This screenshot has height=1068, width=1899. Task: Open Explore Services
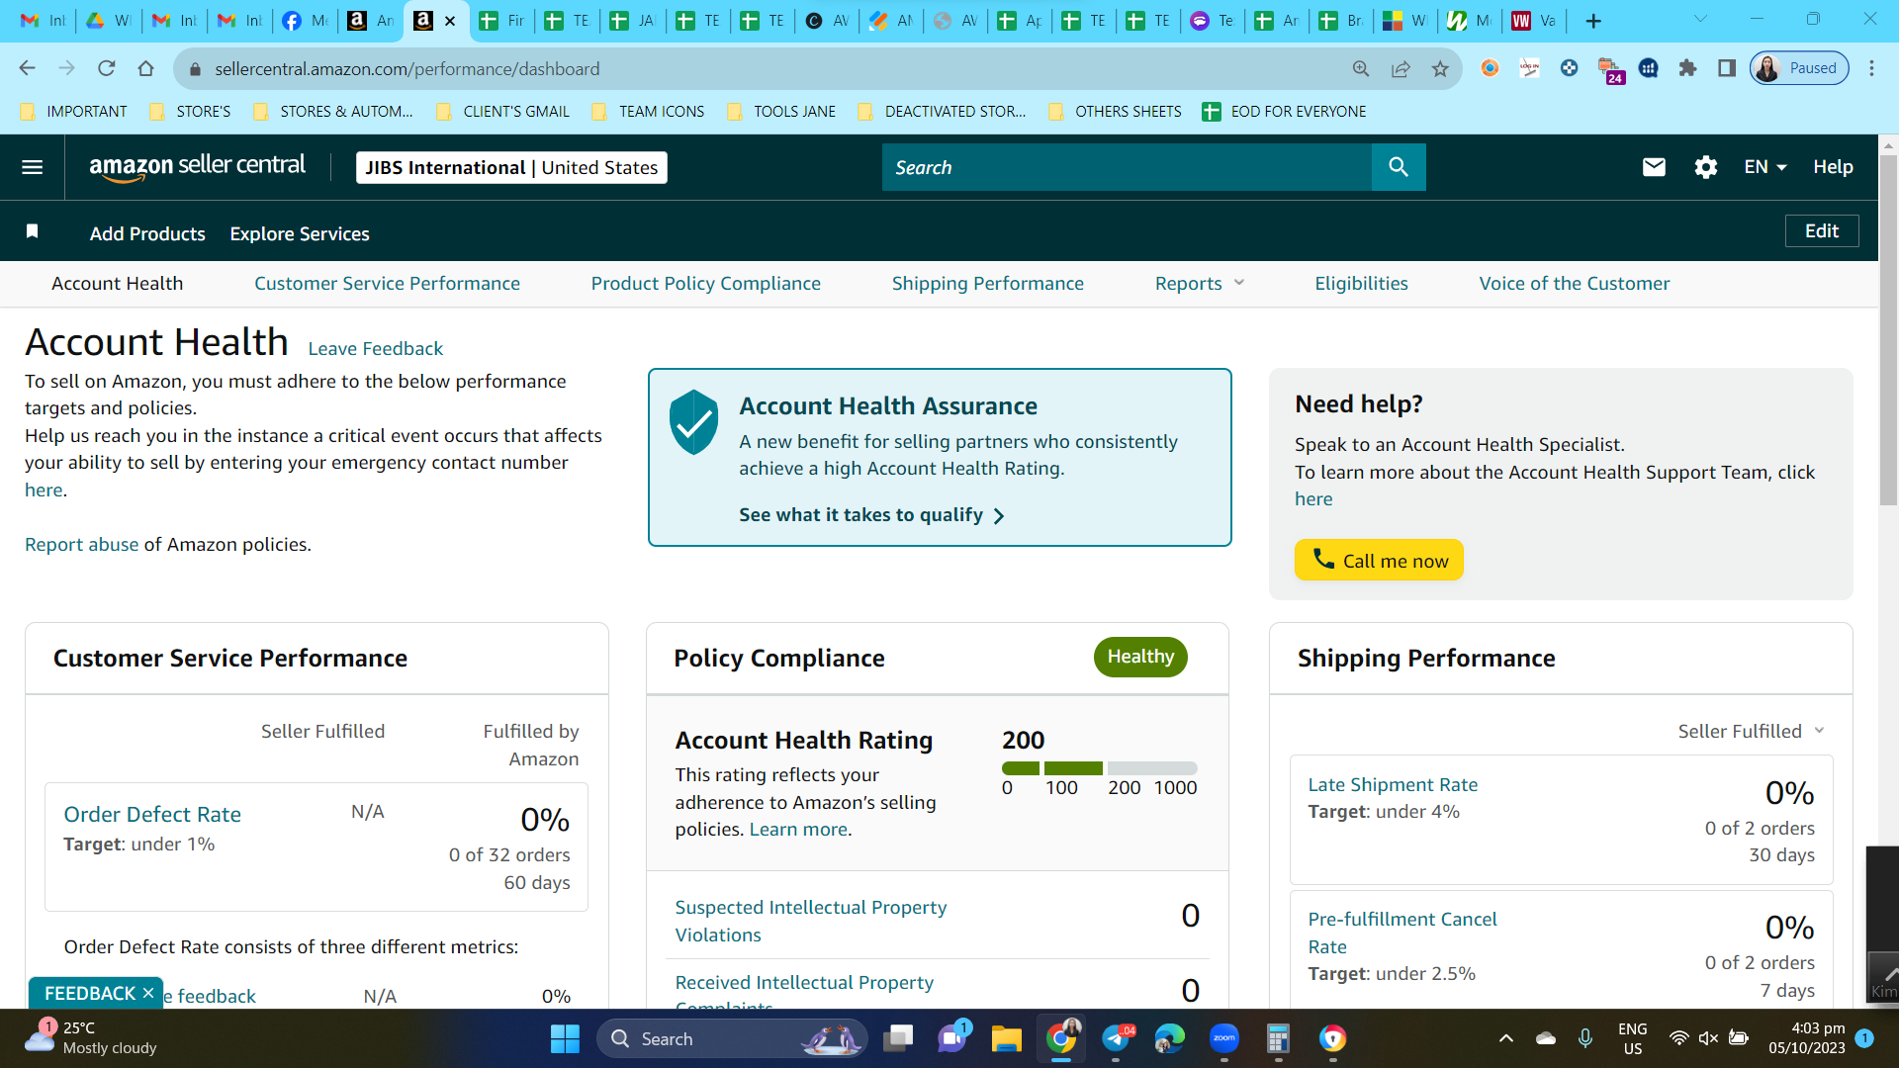pyautogui.click(x=300, y=233)
